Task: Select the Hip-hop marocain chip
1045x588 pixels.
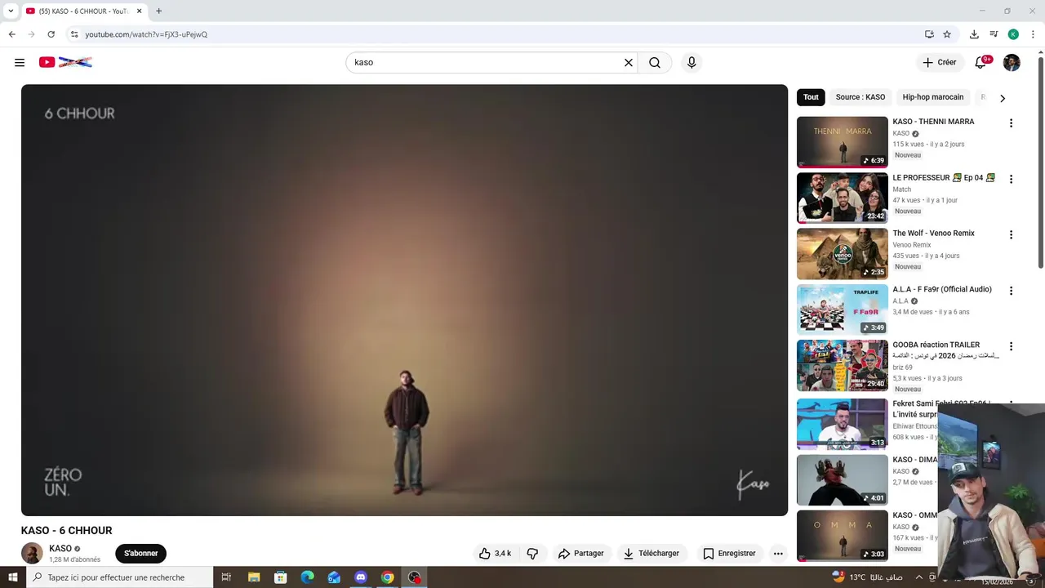Action: click(x=933, y=97)
